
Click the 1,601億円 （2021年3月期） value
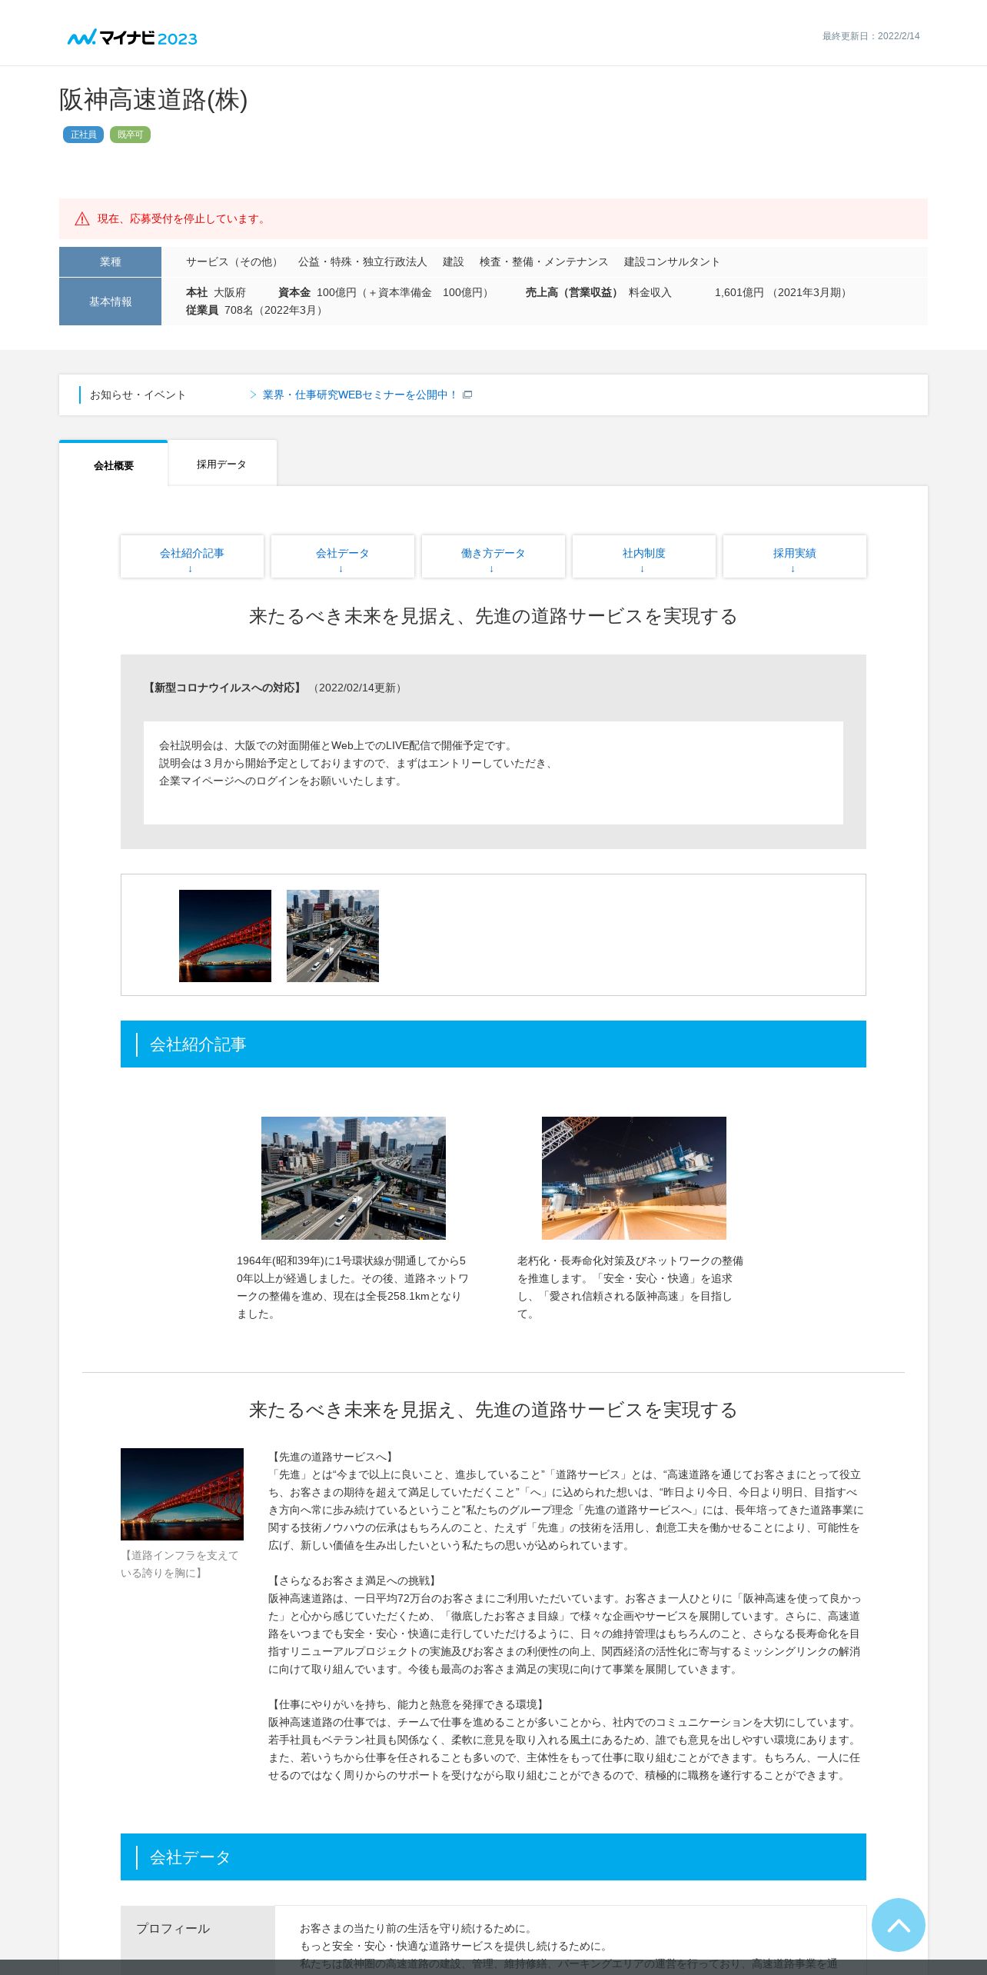[x=783, y=292]
